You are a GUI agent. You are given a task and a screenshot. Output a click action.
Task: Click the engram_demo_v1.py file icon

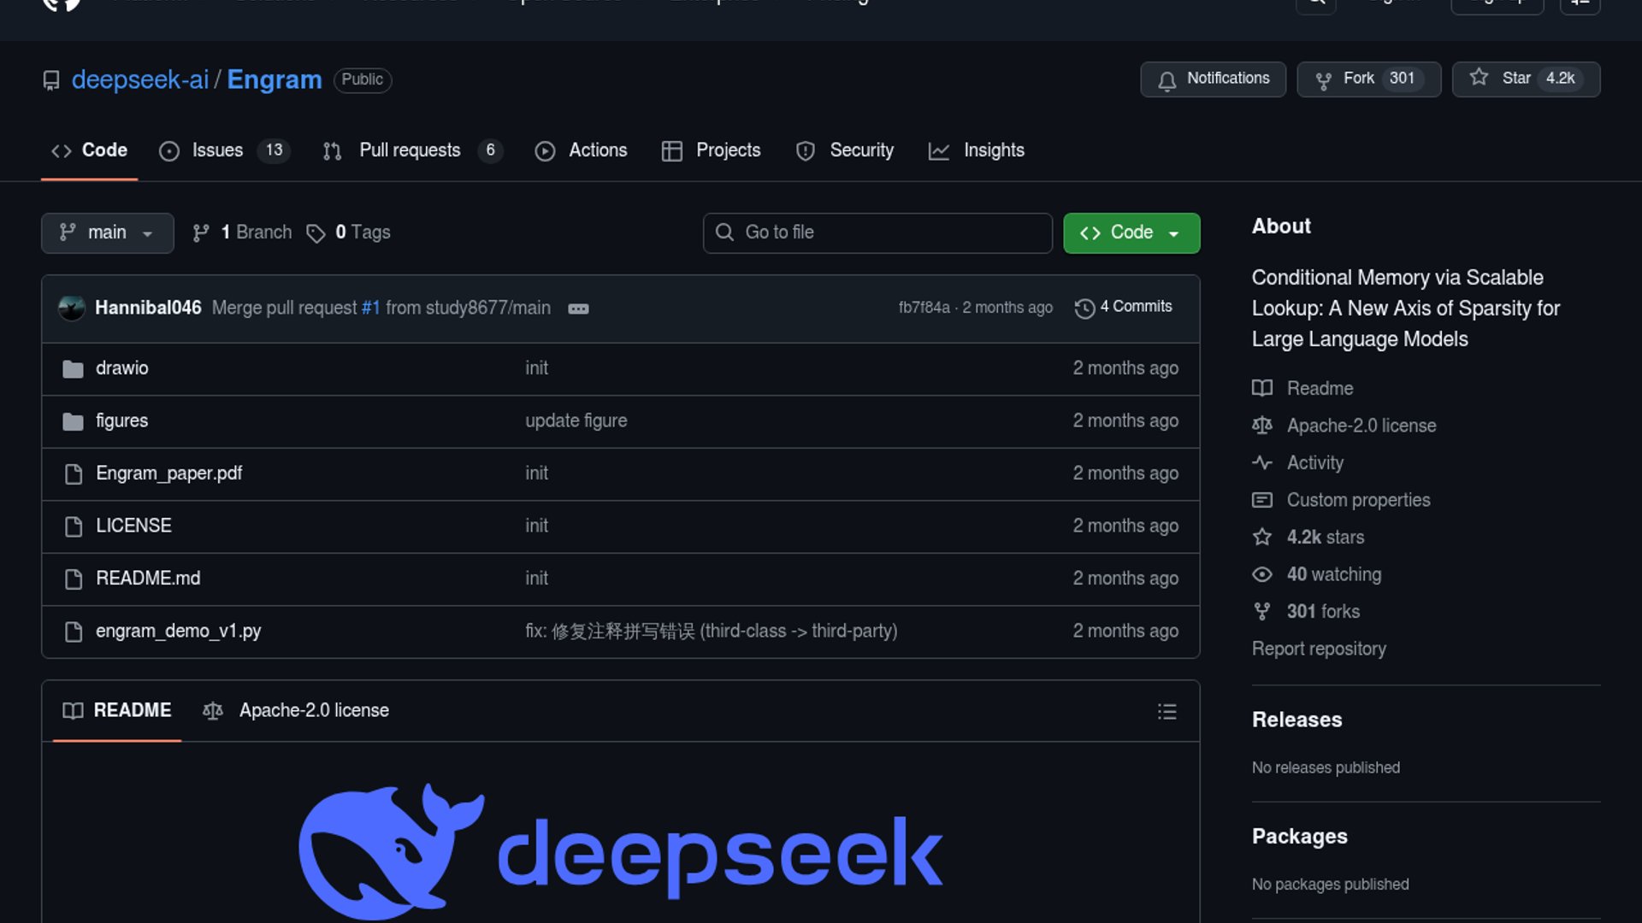click(x=74, y=632)
